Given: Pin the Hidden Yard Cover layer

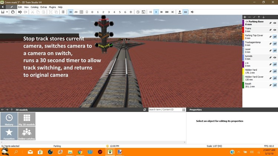Looking at the screenshot, I should (x=270, y=78).
